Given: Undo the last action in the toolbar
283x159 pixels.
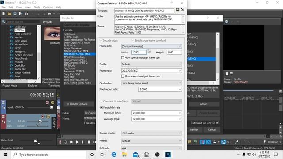Looking at the screenshot, I should point(50,14).
